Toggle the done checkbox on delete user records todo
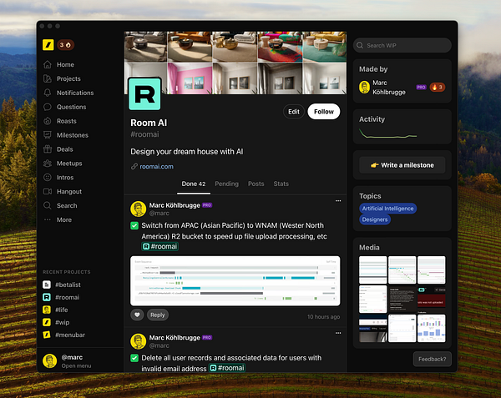The image size is (501, 398). click(134, 358)
